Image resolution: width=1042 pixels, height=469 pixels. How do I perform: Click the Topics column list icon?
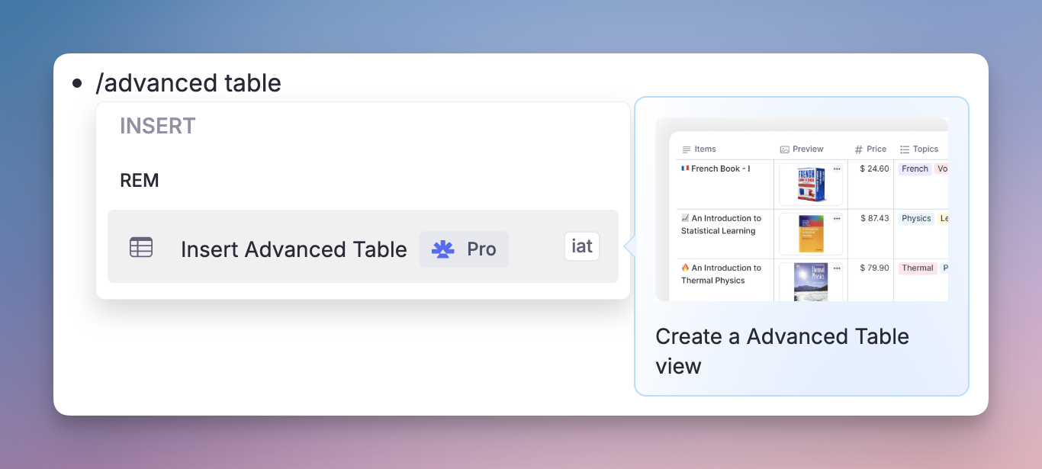(x=905, y=149)
